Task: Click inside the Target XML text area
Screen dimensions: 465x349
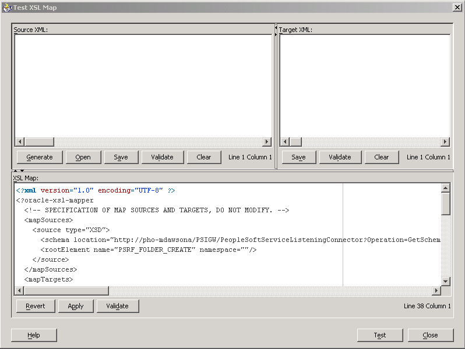Action: tap(365, 86)
